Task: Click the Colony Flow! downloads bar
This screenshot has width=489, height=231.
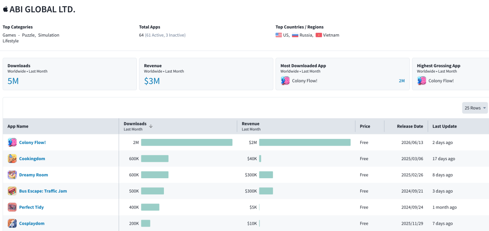Action: (x=187, y=143)
